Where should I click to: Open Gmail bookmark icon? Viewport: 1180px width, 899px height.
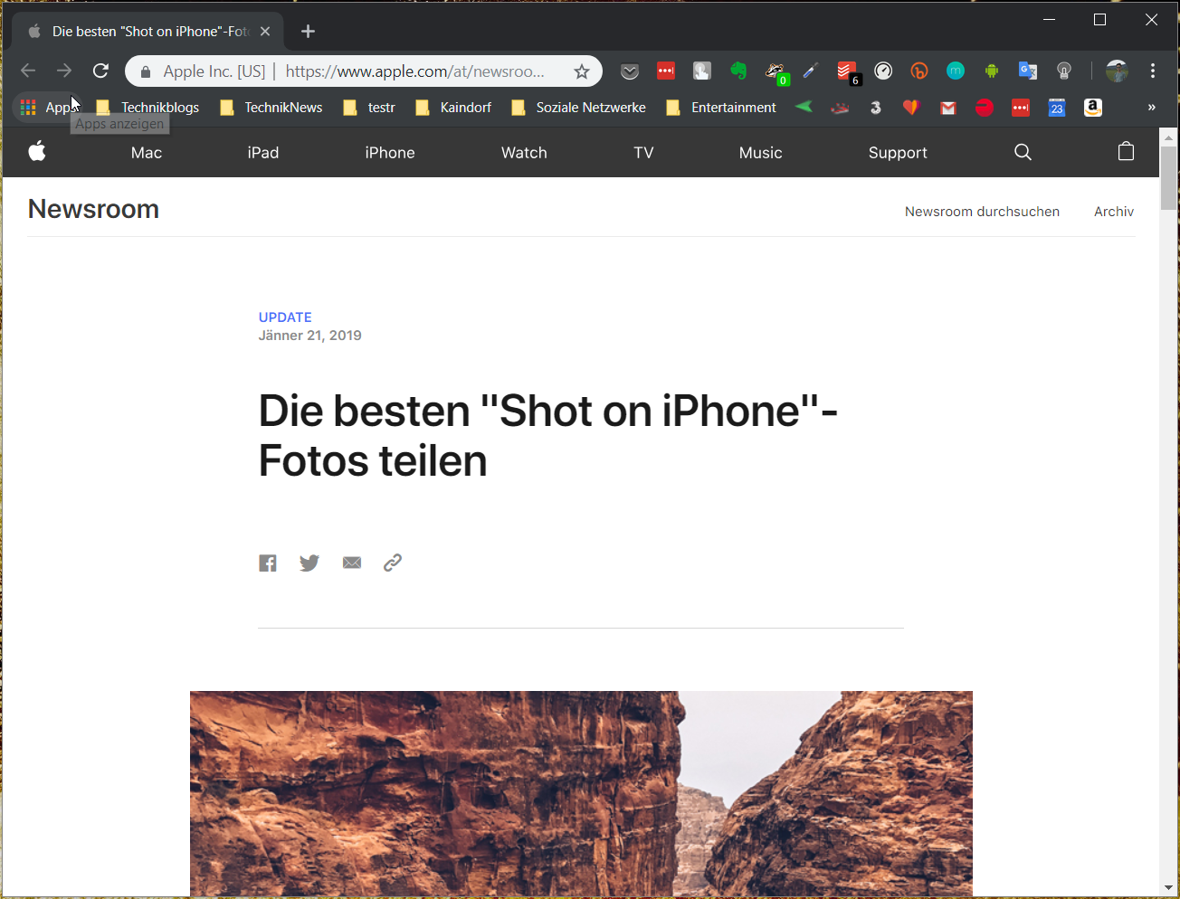pos(947,108)
